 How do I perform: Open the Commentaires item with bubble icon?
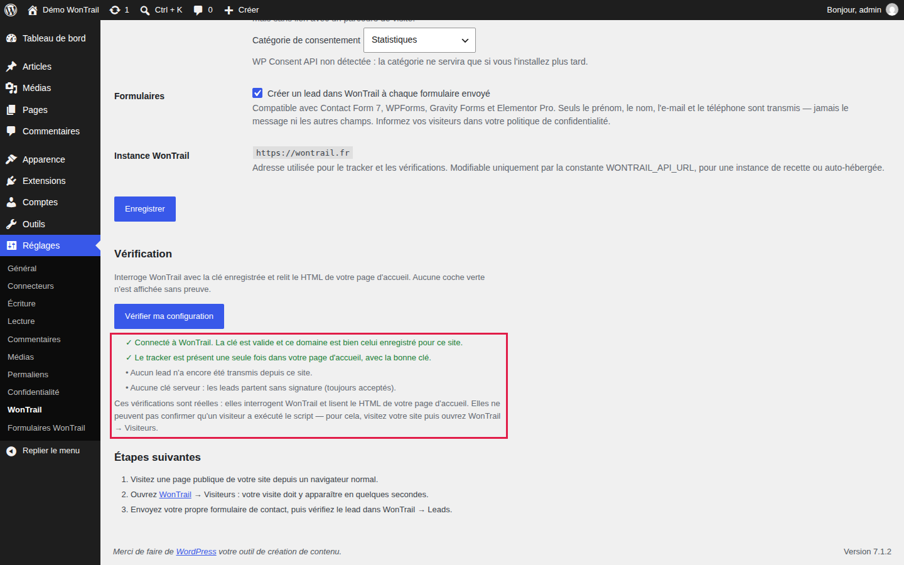50,131
